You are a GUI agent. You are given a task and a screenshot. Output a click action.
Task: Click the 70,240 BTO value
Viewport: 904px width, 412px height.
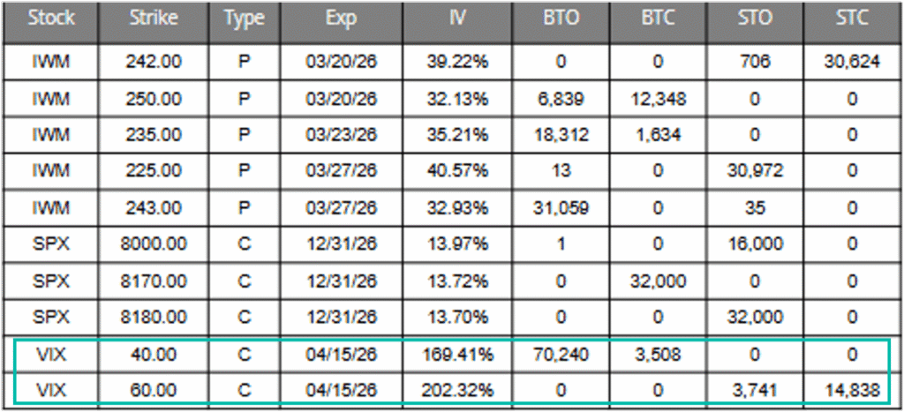(x=561, y=355)
